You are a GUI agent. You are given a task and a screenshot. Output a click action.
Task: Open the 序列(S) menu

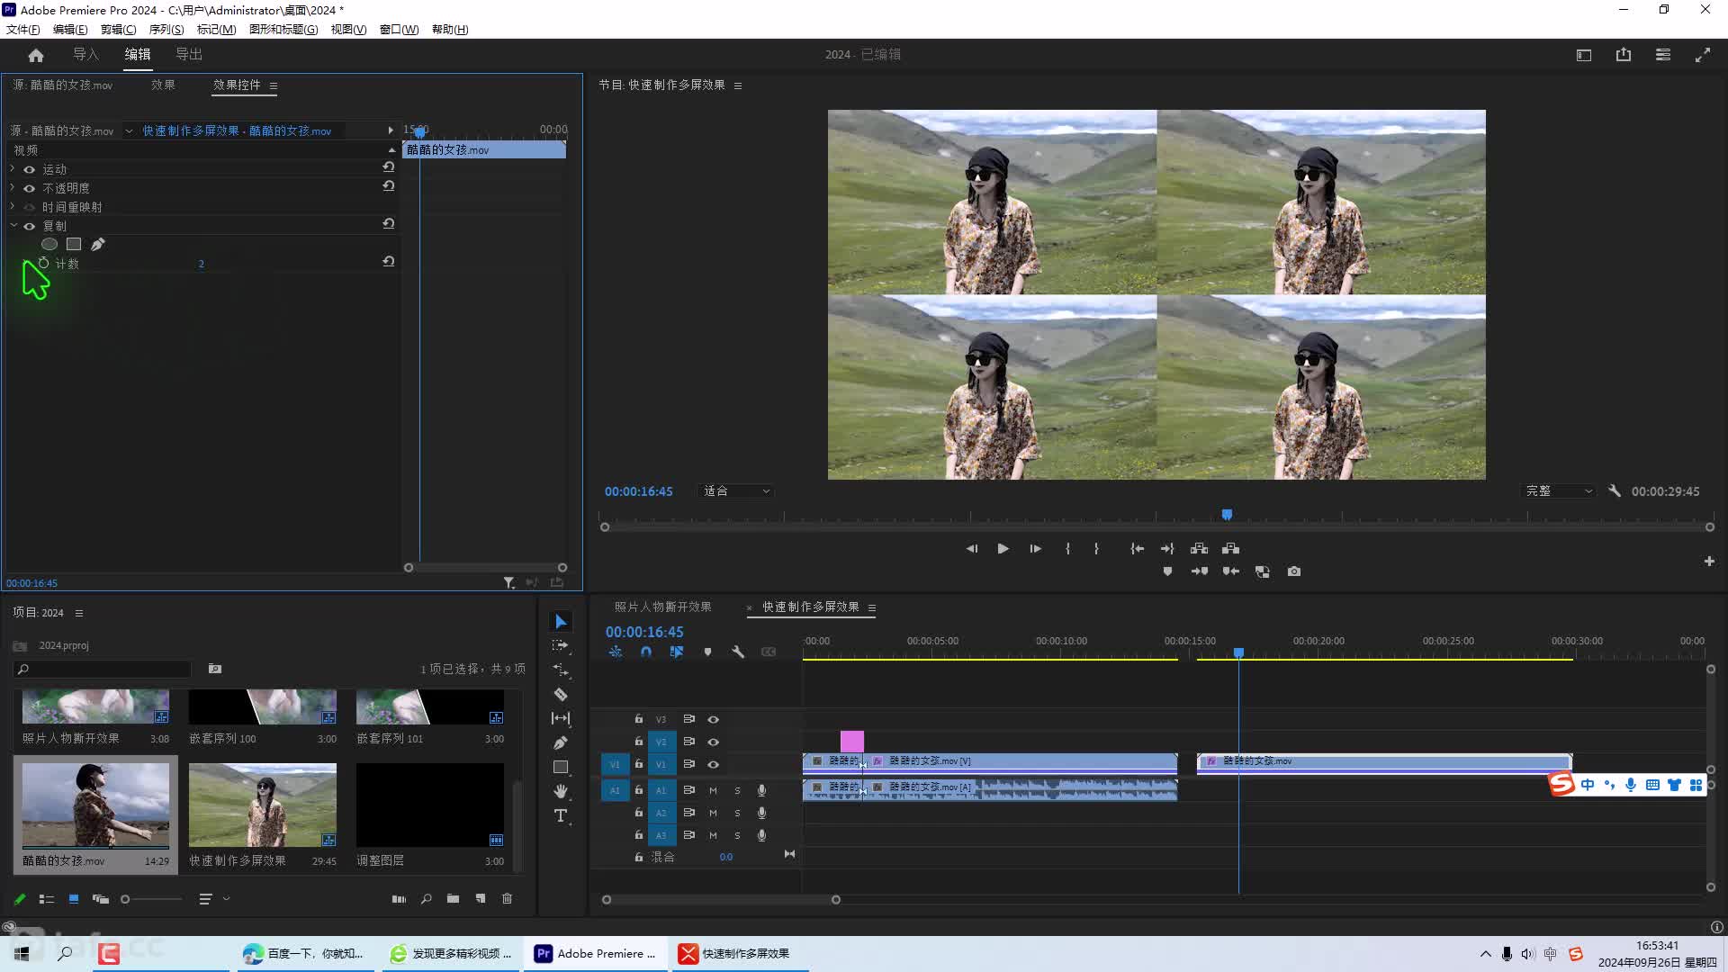(166, 30)
